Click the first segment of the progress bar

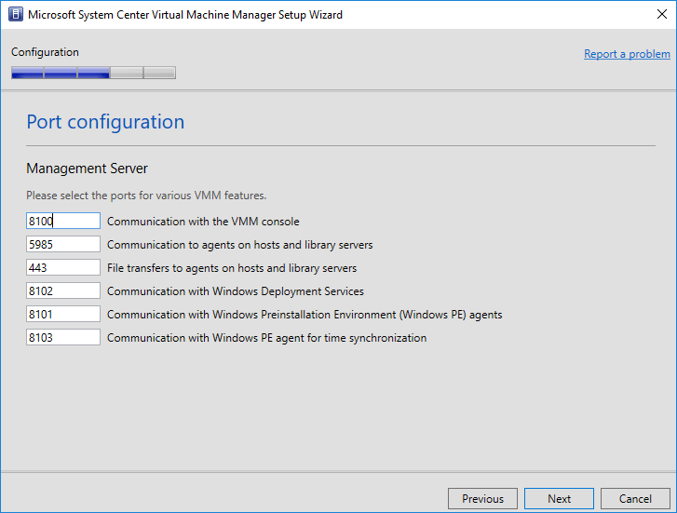pos(27,73)
